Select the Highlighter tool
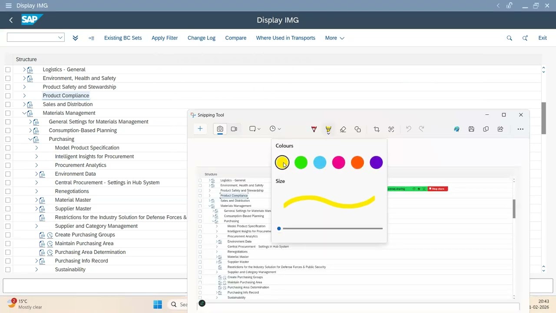This screenshot has width=556, height=313. pos(328,129)
